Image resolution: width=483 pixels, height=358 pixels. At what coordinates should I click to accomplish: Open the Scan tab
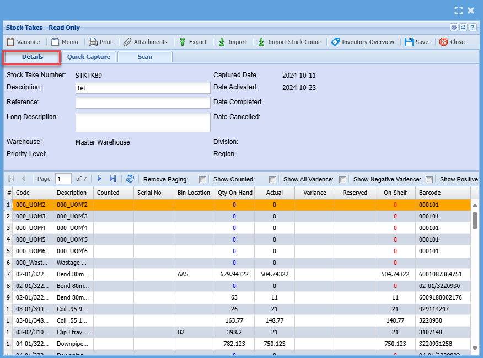pos(145,57)
